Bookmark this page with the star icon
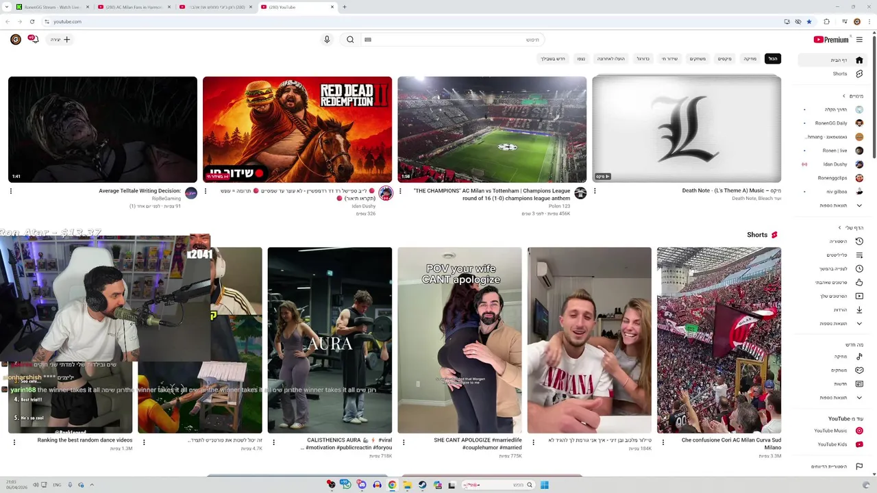Viewport: 877px width, 493px height. [x=809, y=21]
